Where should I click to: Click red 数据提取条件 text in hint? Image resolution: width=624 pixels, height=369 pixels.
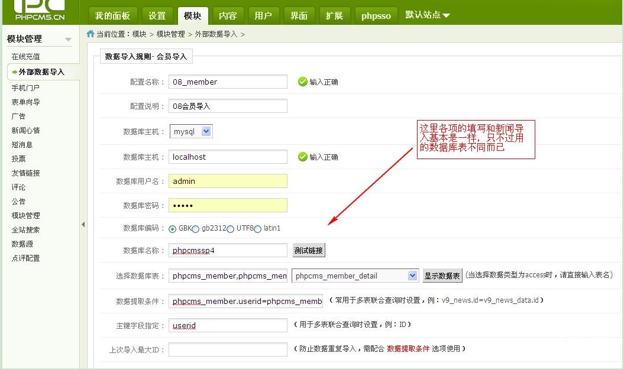(x=408, y=349)
